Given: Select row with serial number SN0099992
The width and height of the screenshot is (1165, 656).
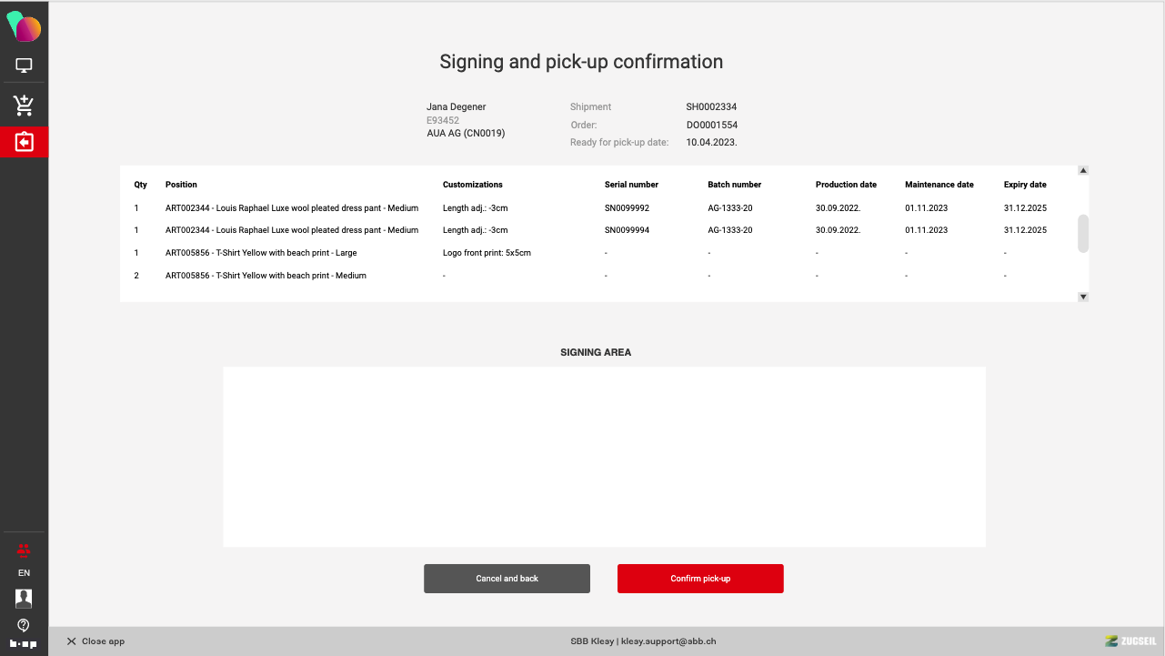Looking at the screenshot, I should pyautogui.click(x=626, y=208).
